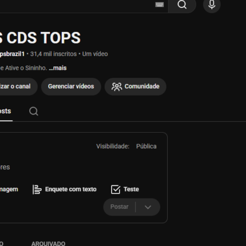Switch to the Posts tab
The height and width of the screenshot is (246, 246).
tap(5, 111)
